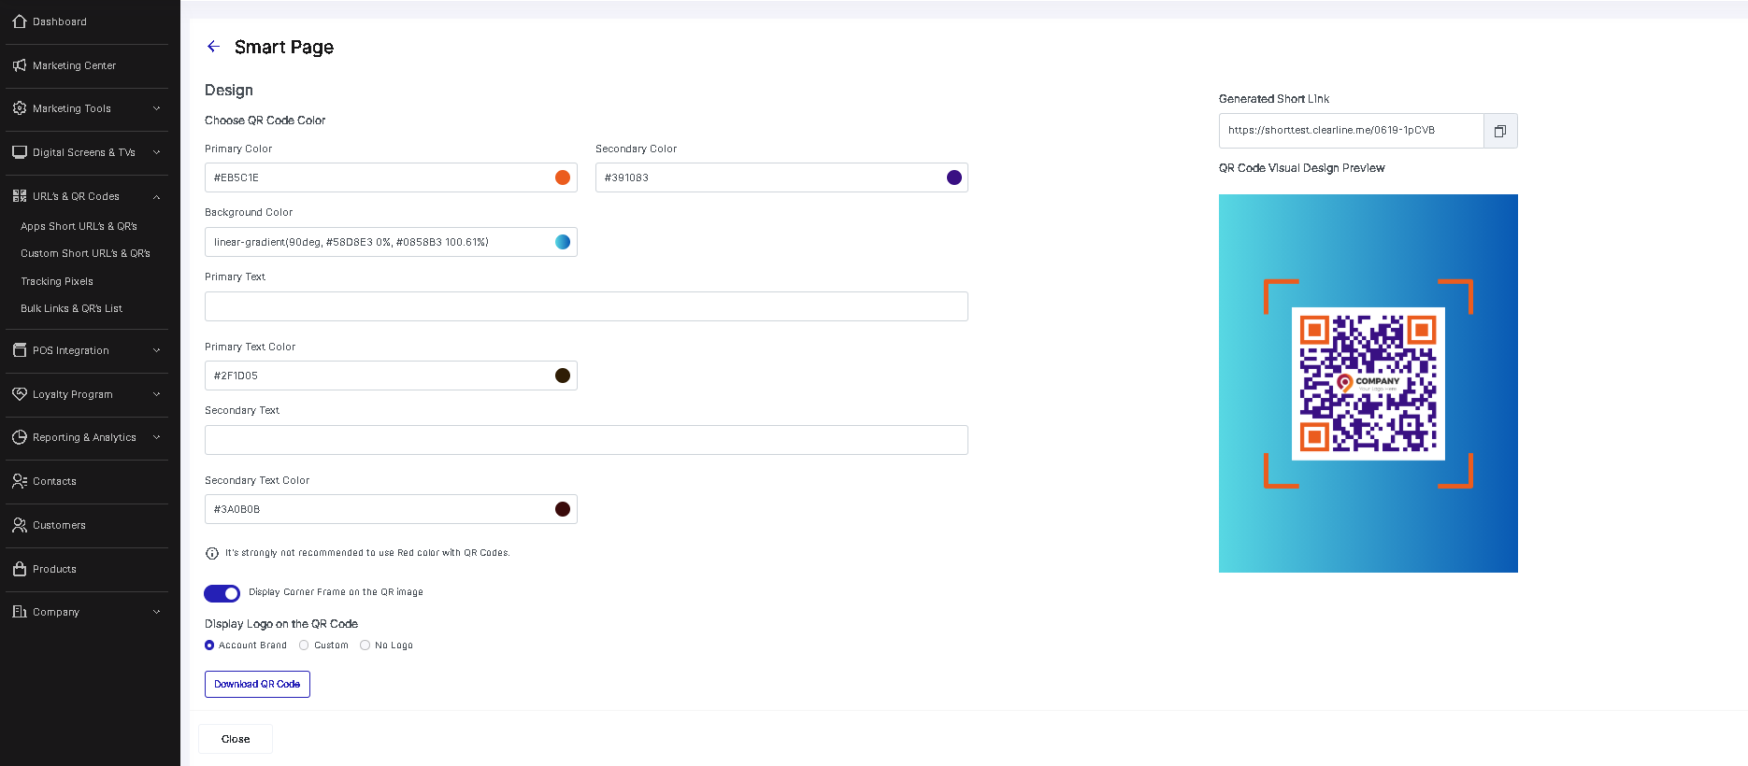Open the Products page label
Screen dimensions: 1748x766
pyautogui.click(x=54, y=569)
